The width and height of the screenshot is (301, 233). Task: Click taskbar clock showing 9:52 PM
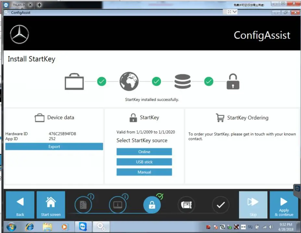(x=286, y=227)
